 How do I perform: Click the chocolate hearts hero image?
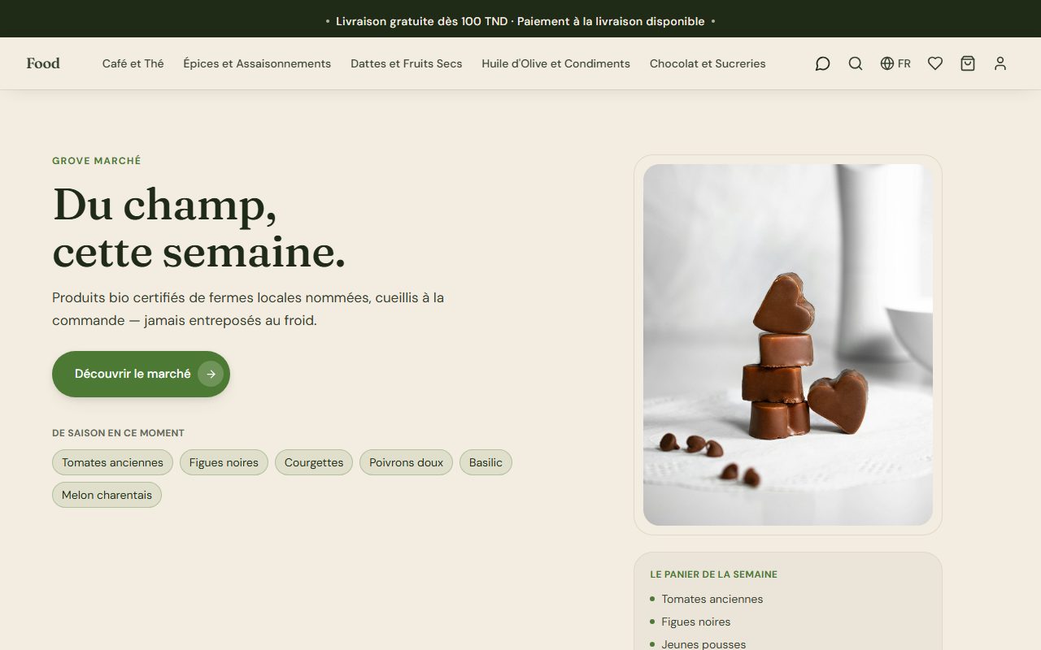click(788, 344)
